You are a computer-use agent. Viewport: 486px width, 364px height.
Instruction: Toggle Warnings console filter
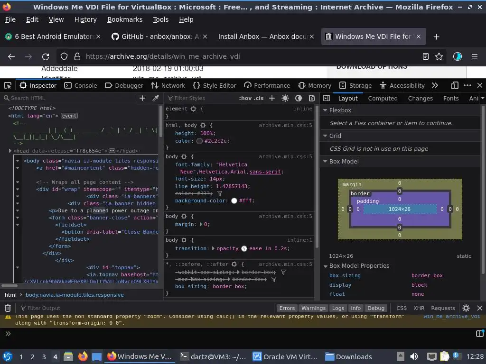(313, 308)
